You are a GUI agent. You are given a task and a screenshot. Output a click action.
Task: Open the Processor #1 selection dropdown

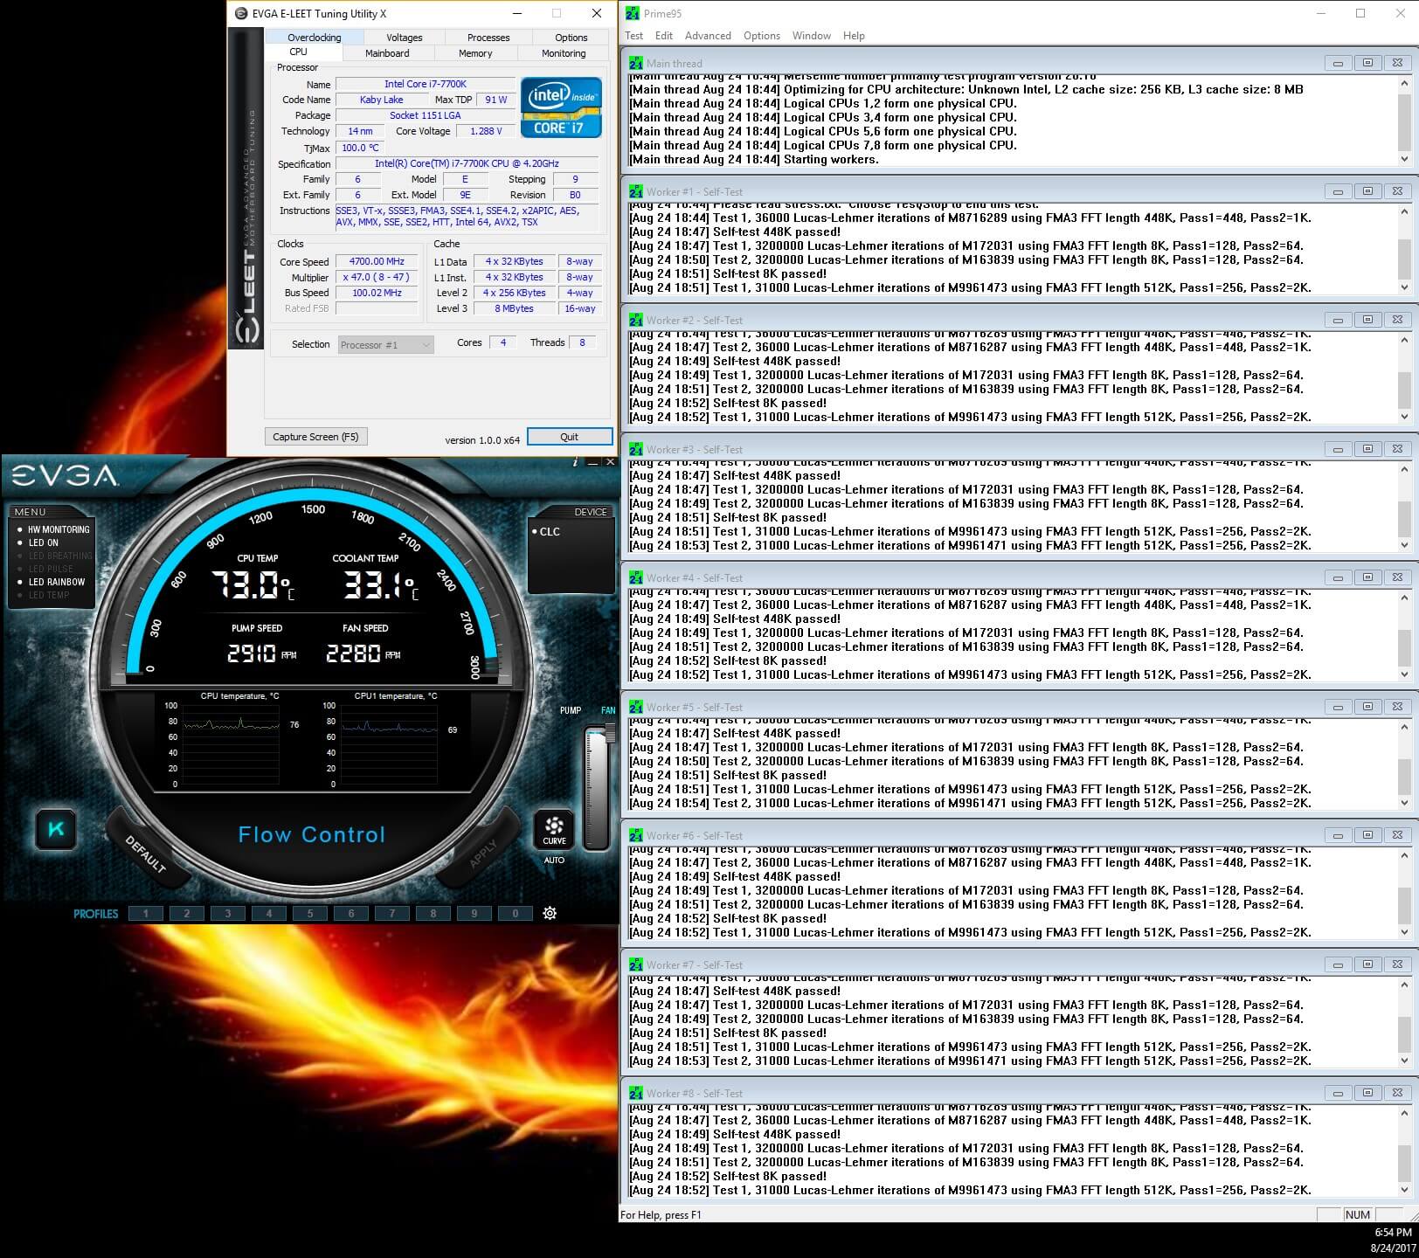[385, 345]
